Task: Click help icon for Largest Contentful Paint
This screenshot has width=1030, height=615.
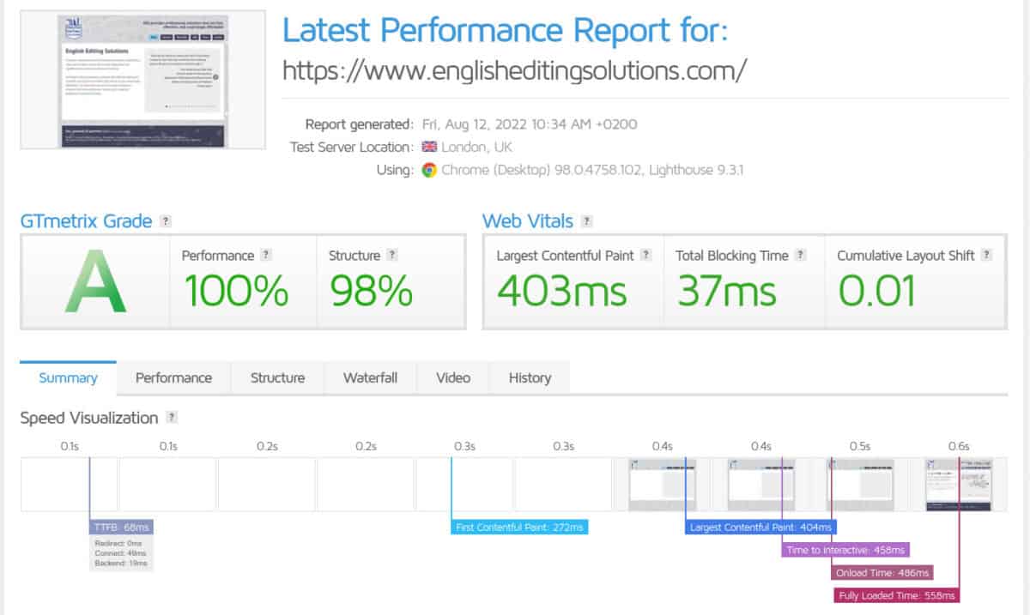Action: tap(645, 255)
